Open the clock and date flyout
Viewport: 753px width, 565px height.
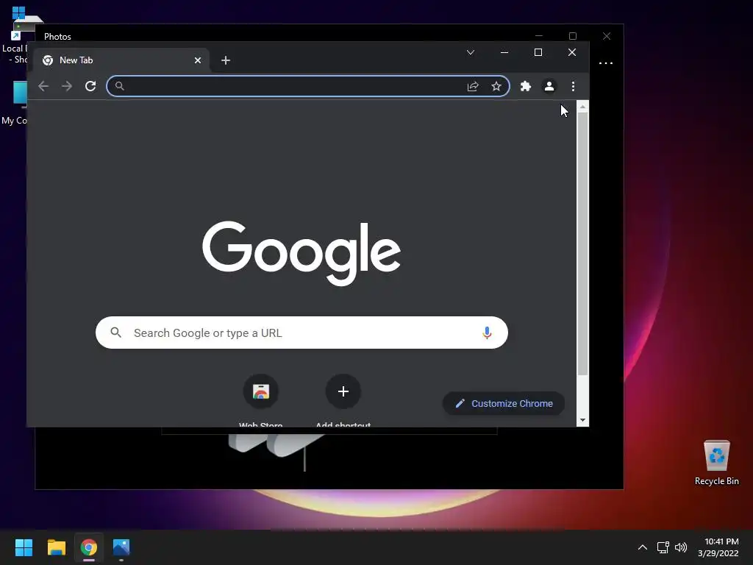[x=718, y=547]
